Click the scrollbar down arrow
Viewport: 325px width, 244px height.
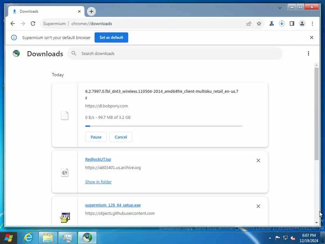pos(316,222)
